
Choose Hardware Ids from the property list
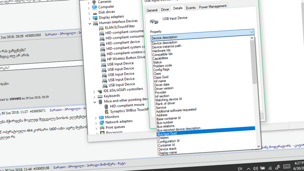[161, 51]
